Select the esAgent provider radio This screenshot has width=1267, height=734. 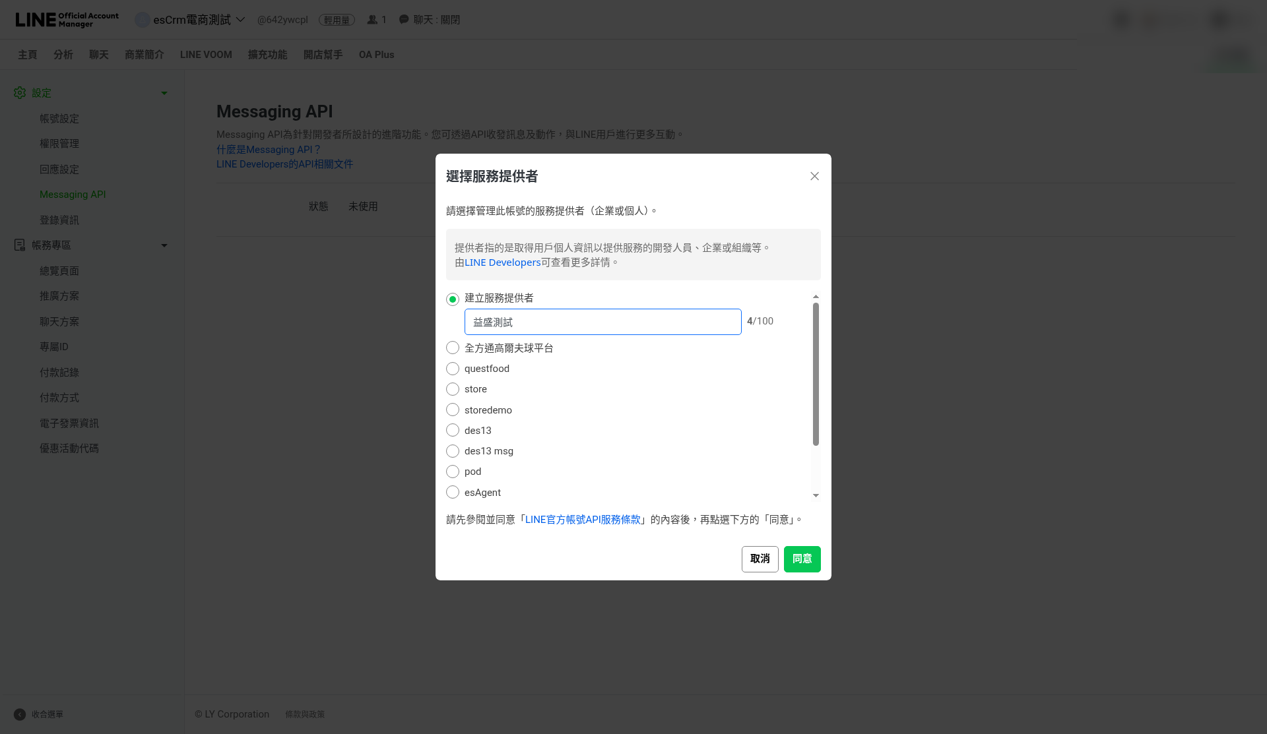coord(453,492)
